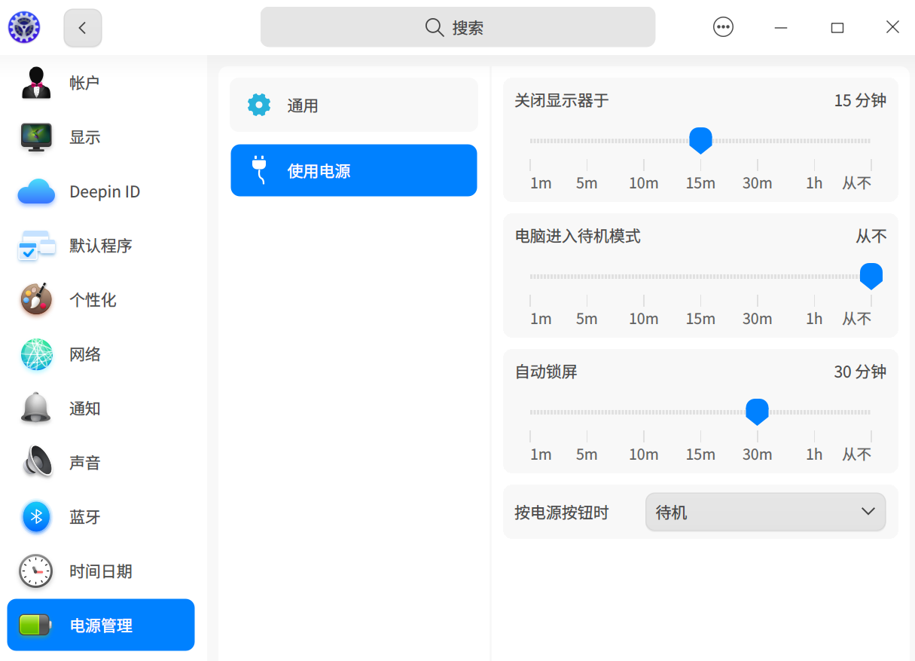Open 帐户 settings category

(101, 83)
